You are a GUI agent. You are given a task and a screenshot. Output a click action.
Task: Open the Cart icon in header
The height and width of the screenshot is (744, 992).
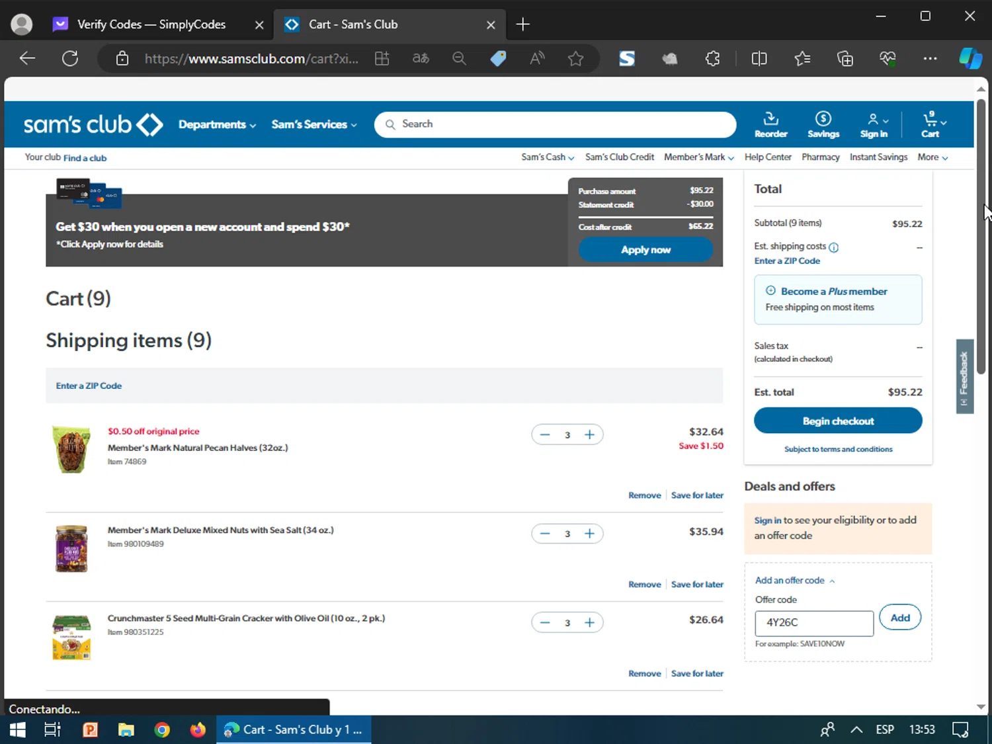click(x=932, y=124)
